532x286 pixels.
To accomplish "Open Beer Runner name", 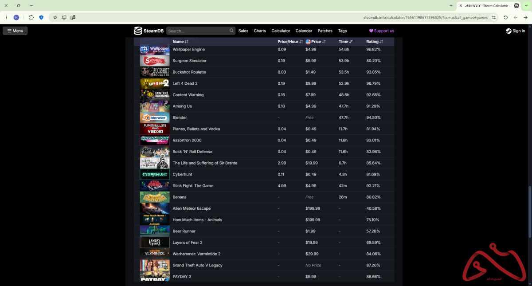I will pyautogui.click(x=184, y=231).
